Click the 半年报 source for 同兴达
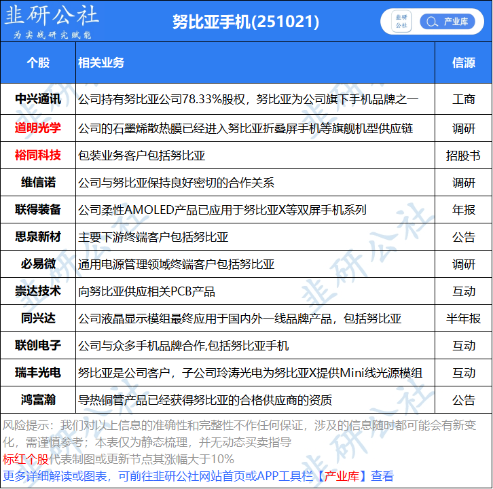The image size is (493, 489). [464, 319]
